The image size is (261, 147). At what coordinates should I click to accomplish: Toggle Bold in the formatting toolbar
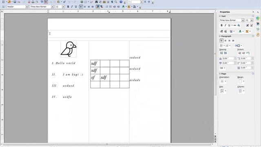[x=68, y=7]
